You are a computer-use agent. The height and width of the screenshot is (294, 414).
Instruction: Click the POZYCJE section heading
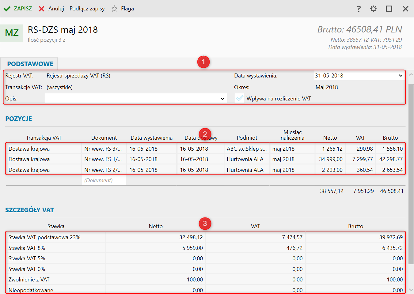19,119
